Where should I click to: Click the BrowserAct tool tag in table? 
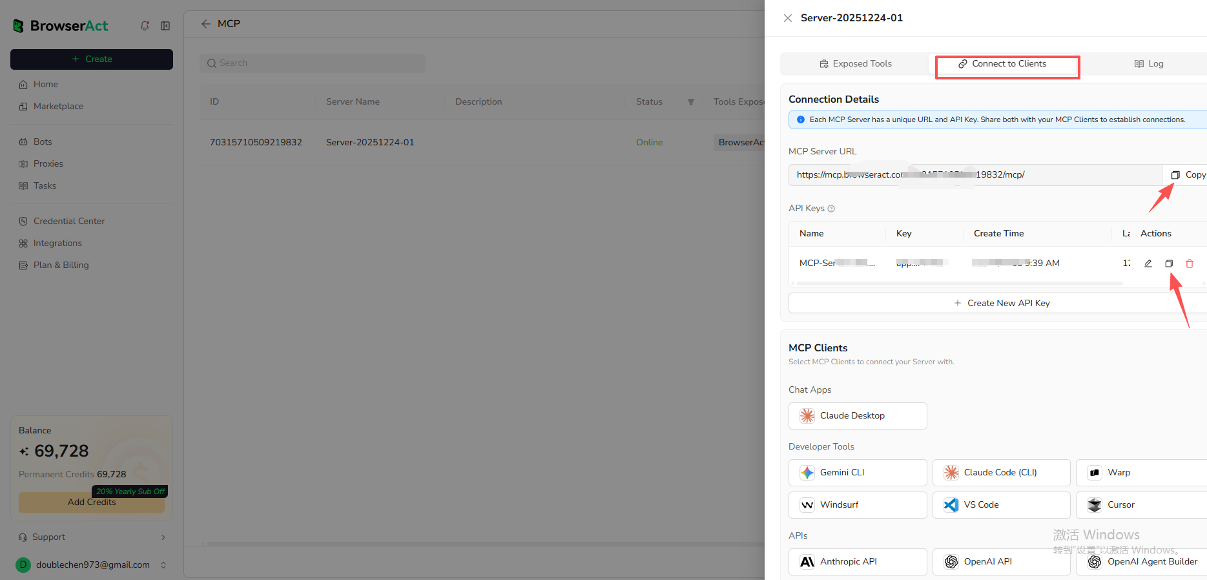(741, 143)
